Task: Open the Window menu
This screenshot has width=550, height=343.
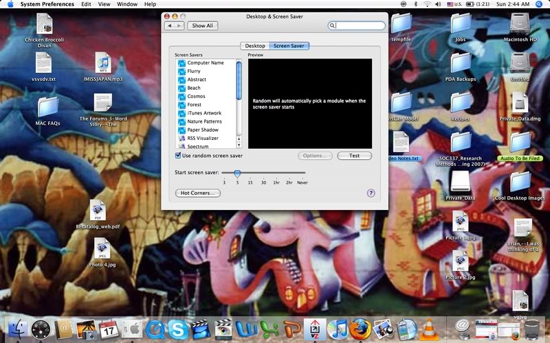Action: 127,4
